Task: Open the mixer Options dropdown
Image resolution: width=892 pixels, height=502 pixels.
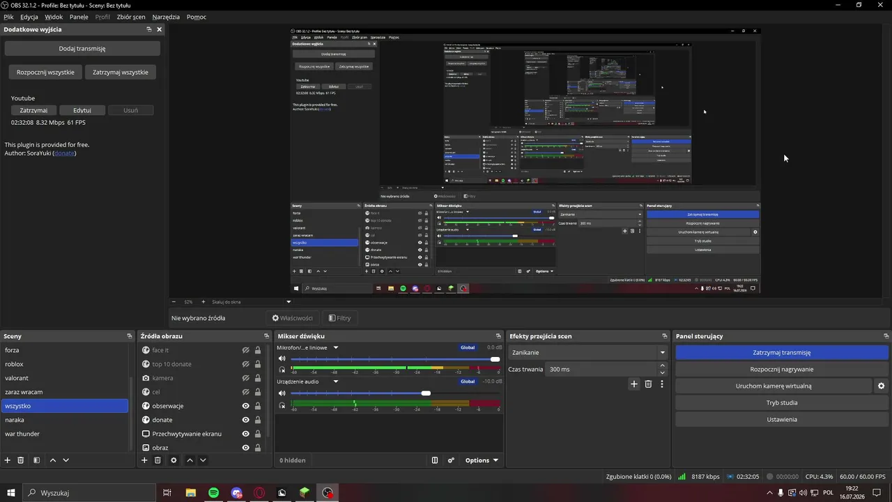Action: point(482,460)
